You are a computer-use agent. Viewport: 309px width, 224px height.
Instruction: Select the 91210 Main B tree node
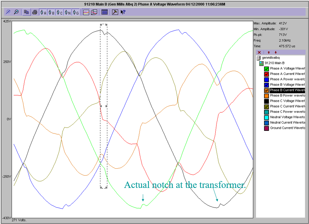274,63
